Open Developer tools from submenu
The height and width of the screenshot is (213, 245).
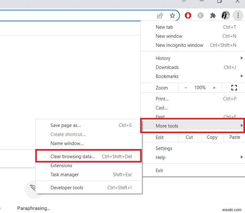[89, 188]
